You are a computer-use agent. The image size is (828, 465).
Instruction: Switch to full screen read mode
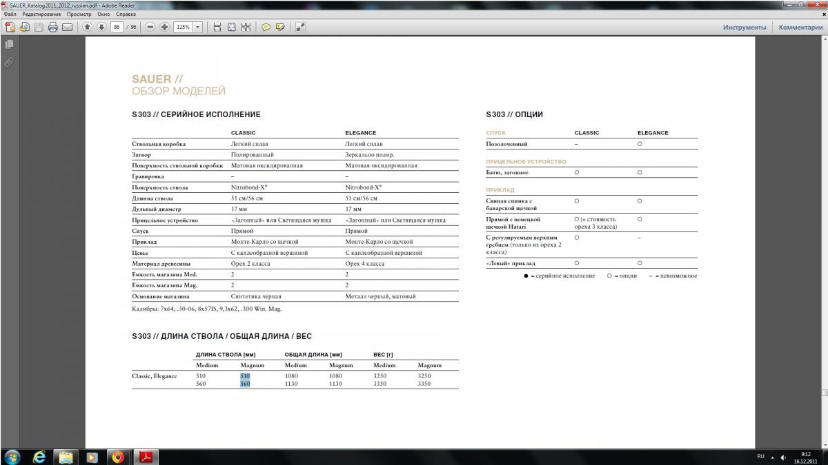click(300, 28)
